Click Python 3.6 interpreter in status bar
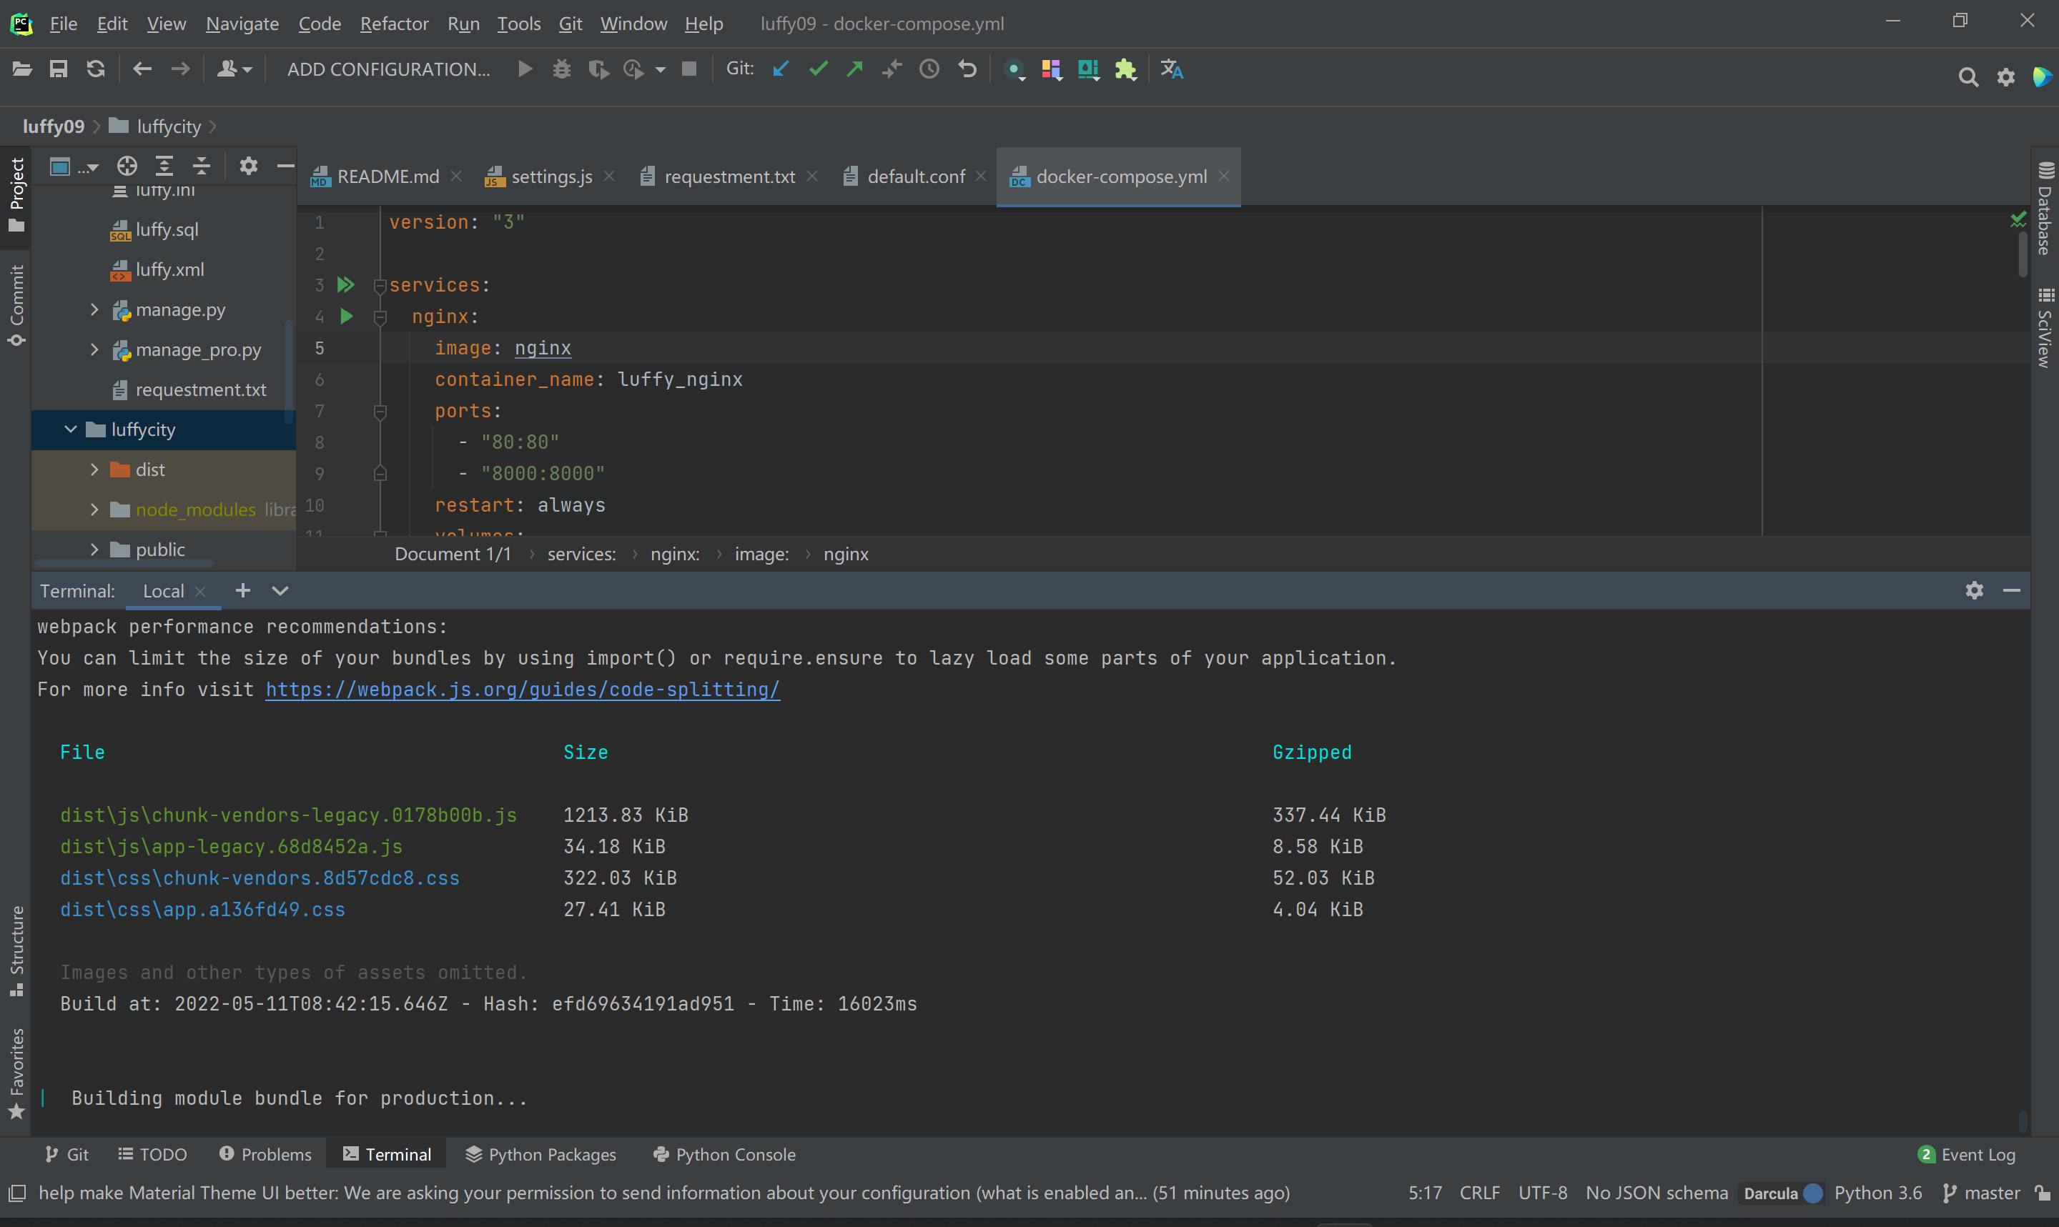The image size is (2059, 1227). [1878, 1193]
